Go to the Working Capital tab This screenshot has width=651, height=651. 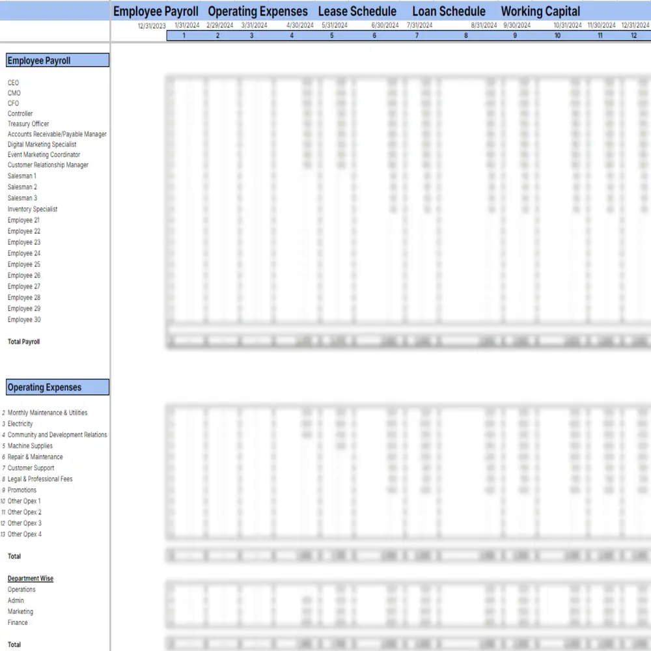click(x=540, y=11)
